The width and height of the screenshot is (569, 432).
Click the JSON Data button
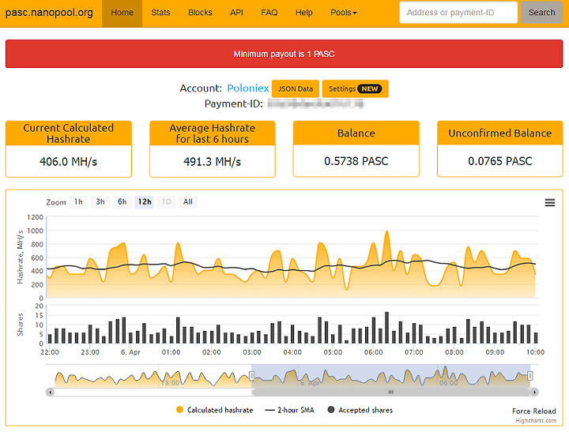coord(296,89)
